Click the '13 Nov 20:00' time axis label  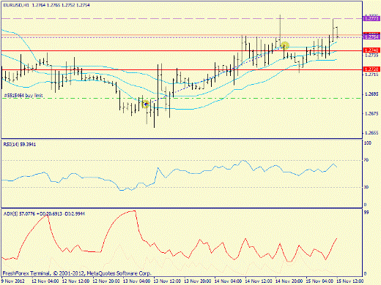198,281
